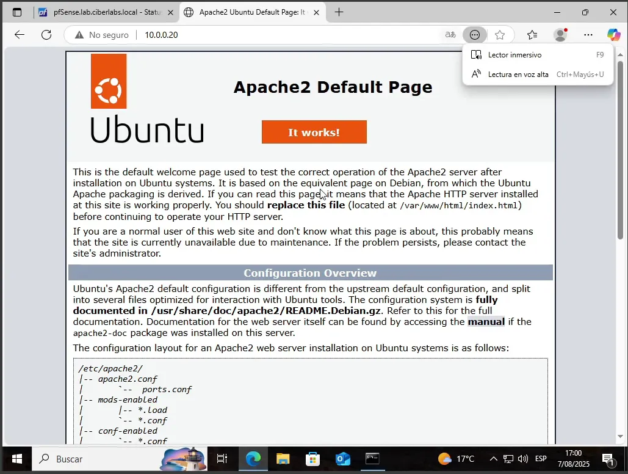Screen dimensions: 628x474
Task: Open File Explorer from the taskbar
Action: [283, 459]
